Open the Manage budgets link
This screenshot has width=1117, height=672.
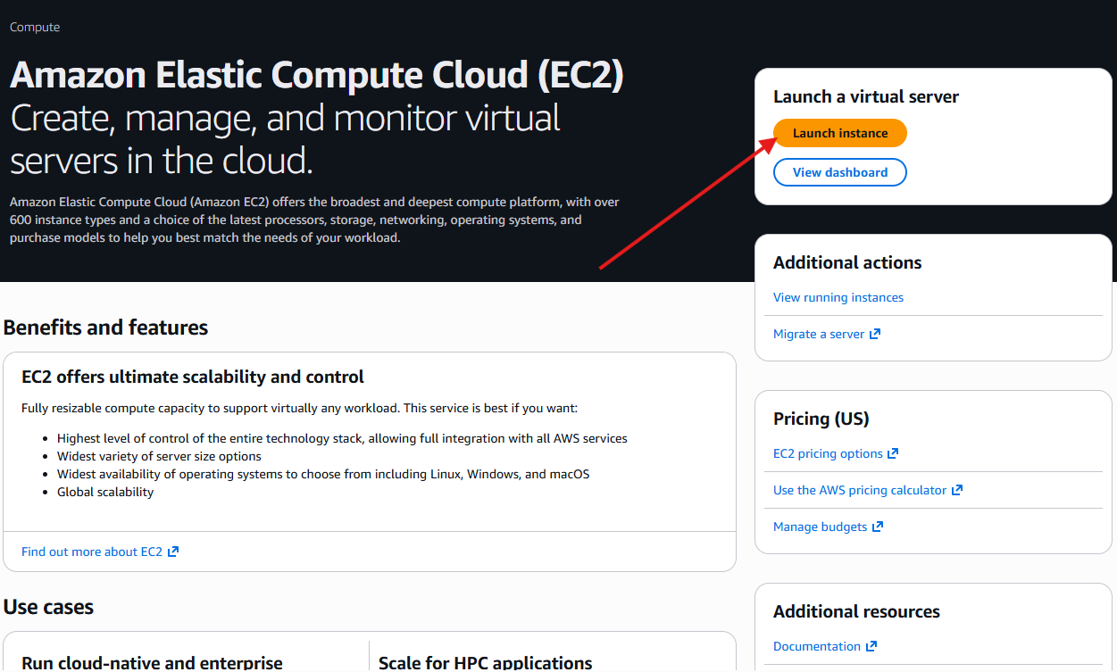[x=821, y=527]
